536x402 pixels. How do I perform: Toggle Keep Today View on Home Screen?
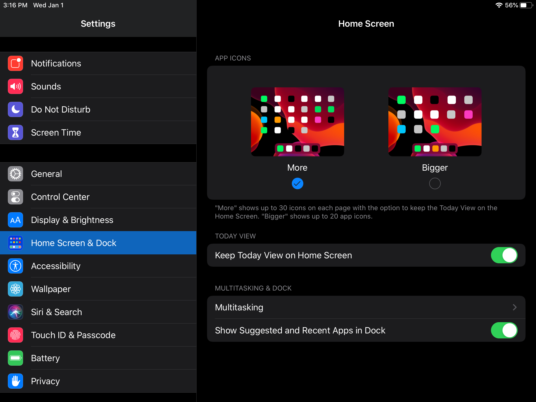click(504, 255)
